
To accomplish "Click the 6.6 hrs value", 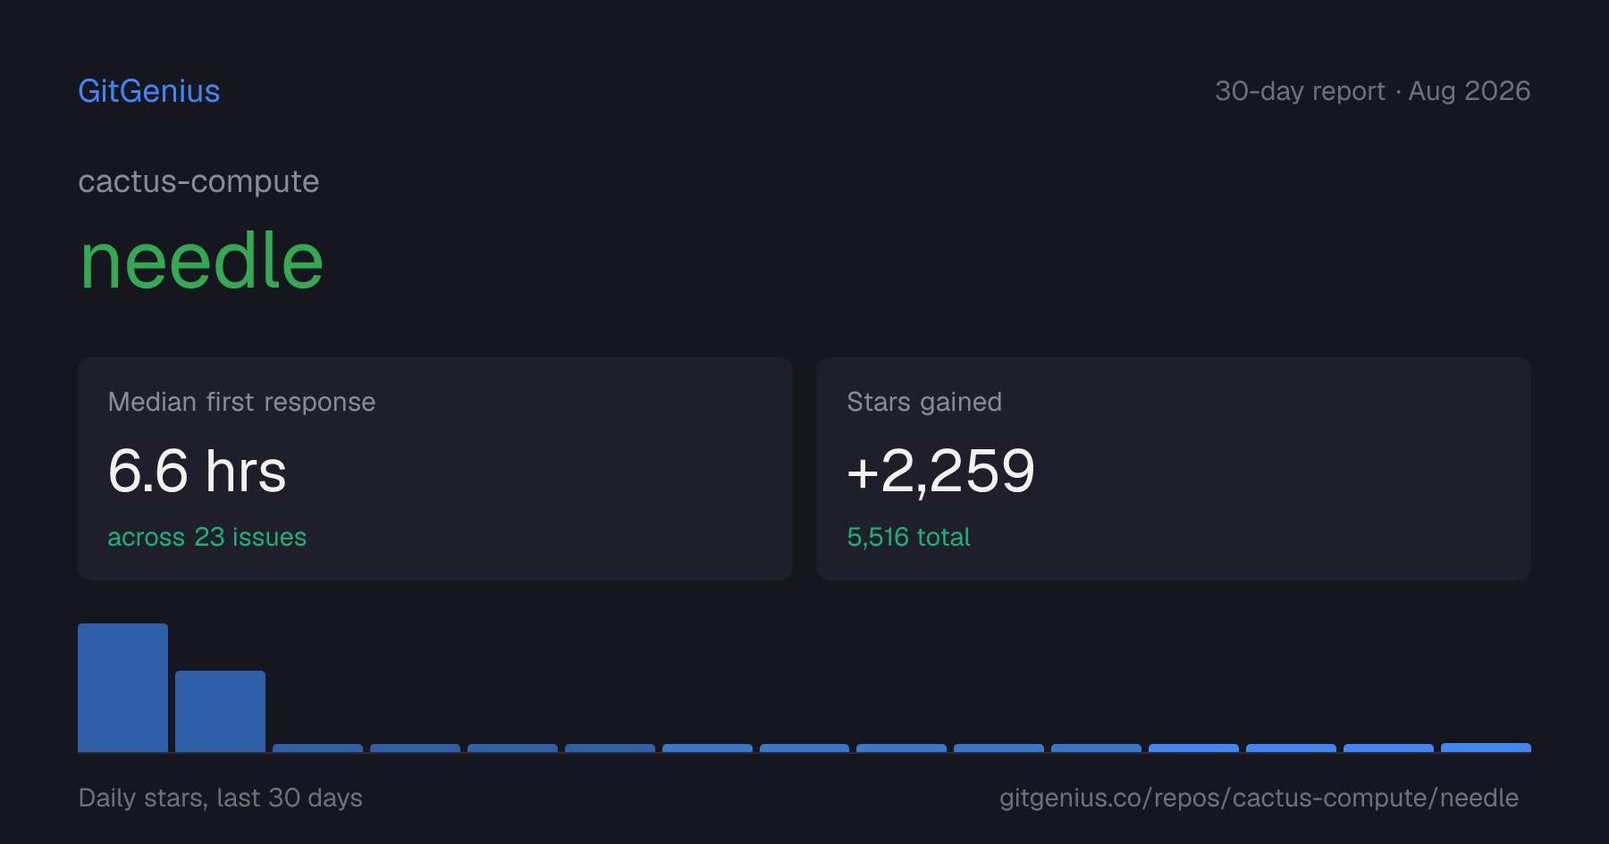I will [x=197, y=471].
